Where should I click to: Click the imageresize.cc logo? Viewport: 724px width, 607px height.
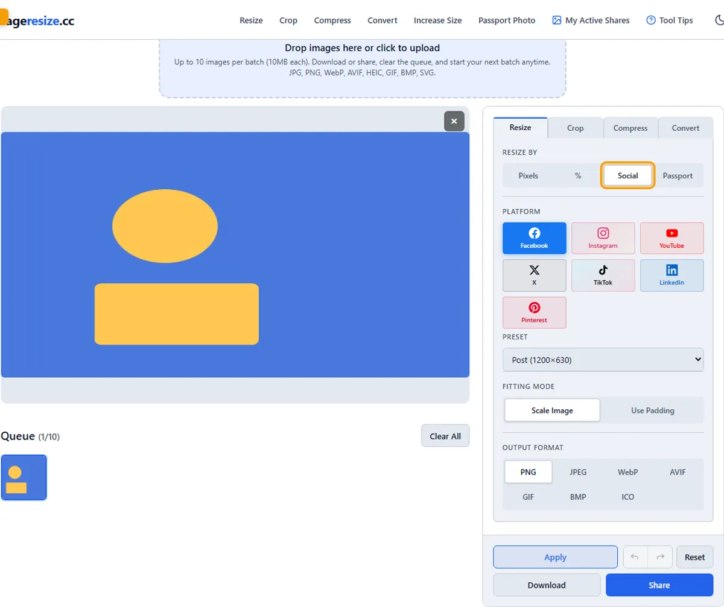click(x=37, y=20)
